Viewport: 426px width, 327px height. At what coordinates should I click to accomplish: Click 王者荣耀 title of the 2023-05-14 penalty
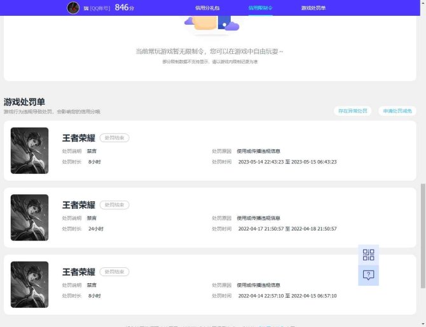79,138
